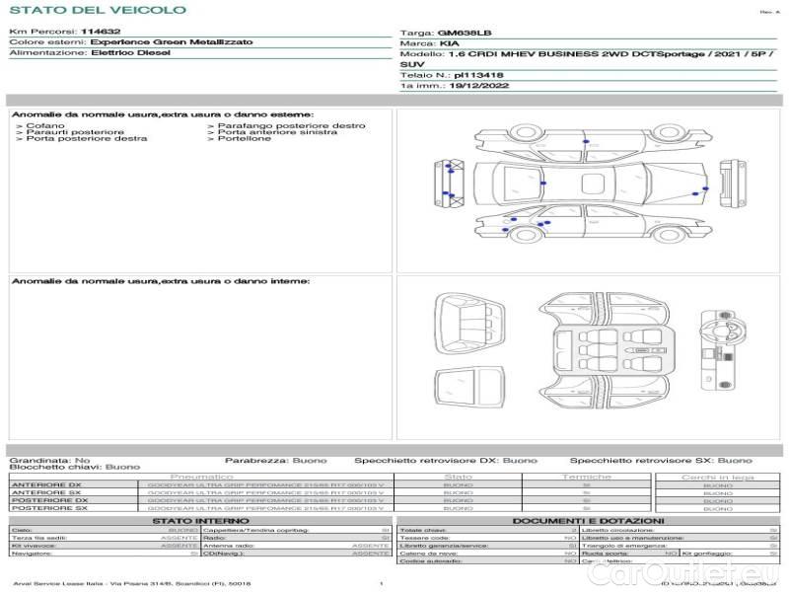The image size is (789, 592).
Task: Select the upper side-profile car diagram
Action: pos(590,137)
